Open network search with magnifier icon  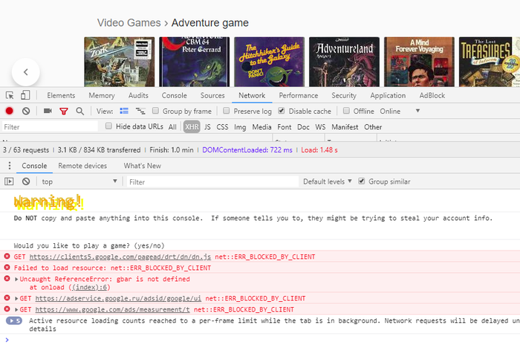[79, 111]
